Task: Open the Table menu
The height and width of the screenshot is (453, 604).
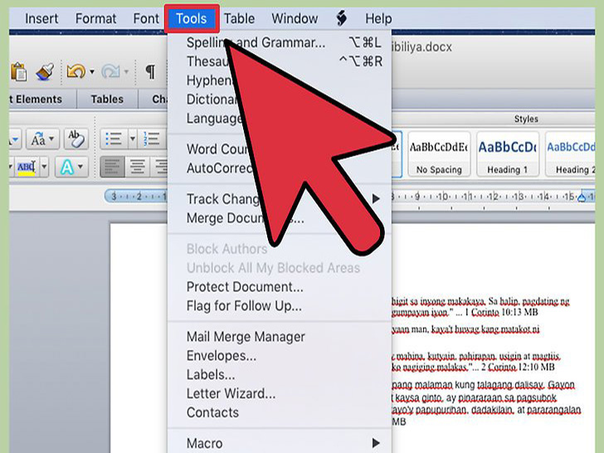Action: 239,18
